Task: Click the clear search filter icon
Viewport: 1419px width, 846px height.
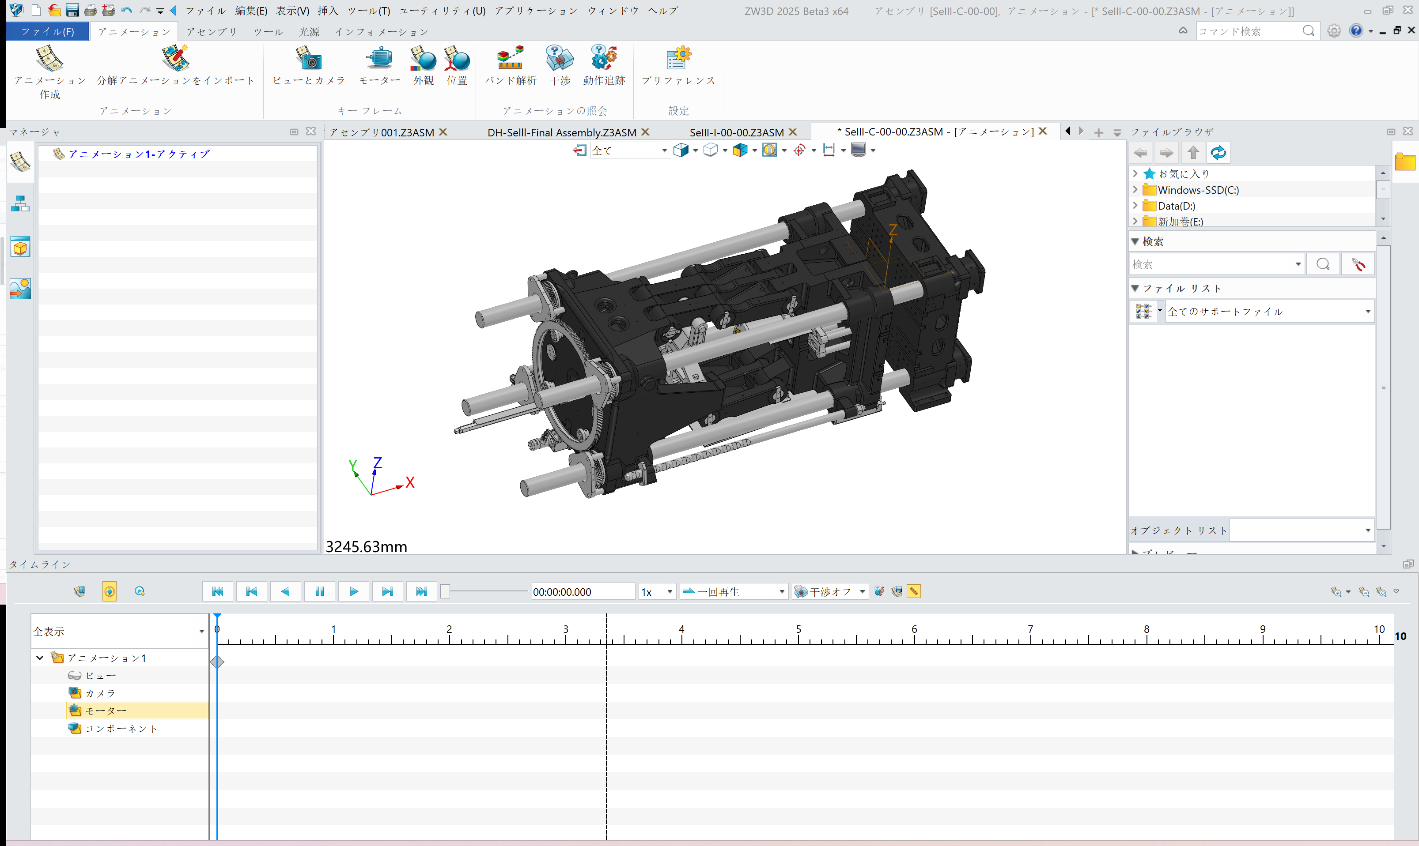Action: tap(1358, 264)
